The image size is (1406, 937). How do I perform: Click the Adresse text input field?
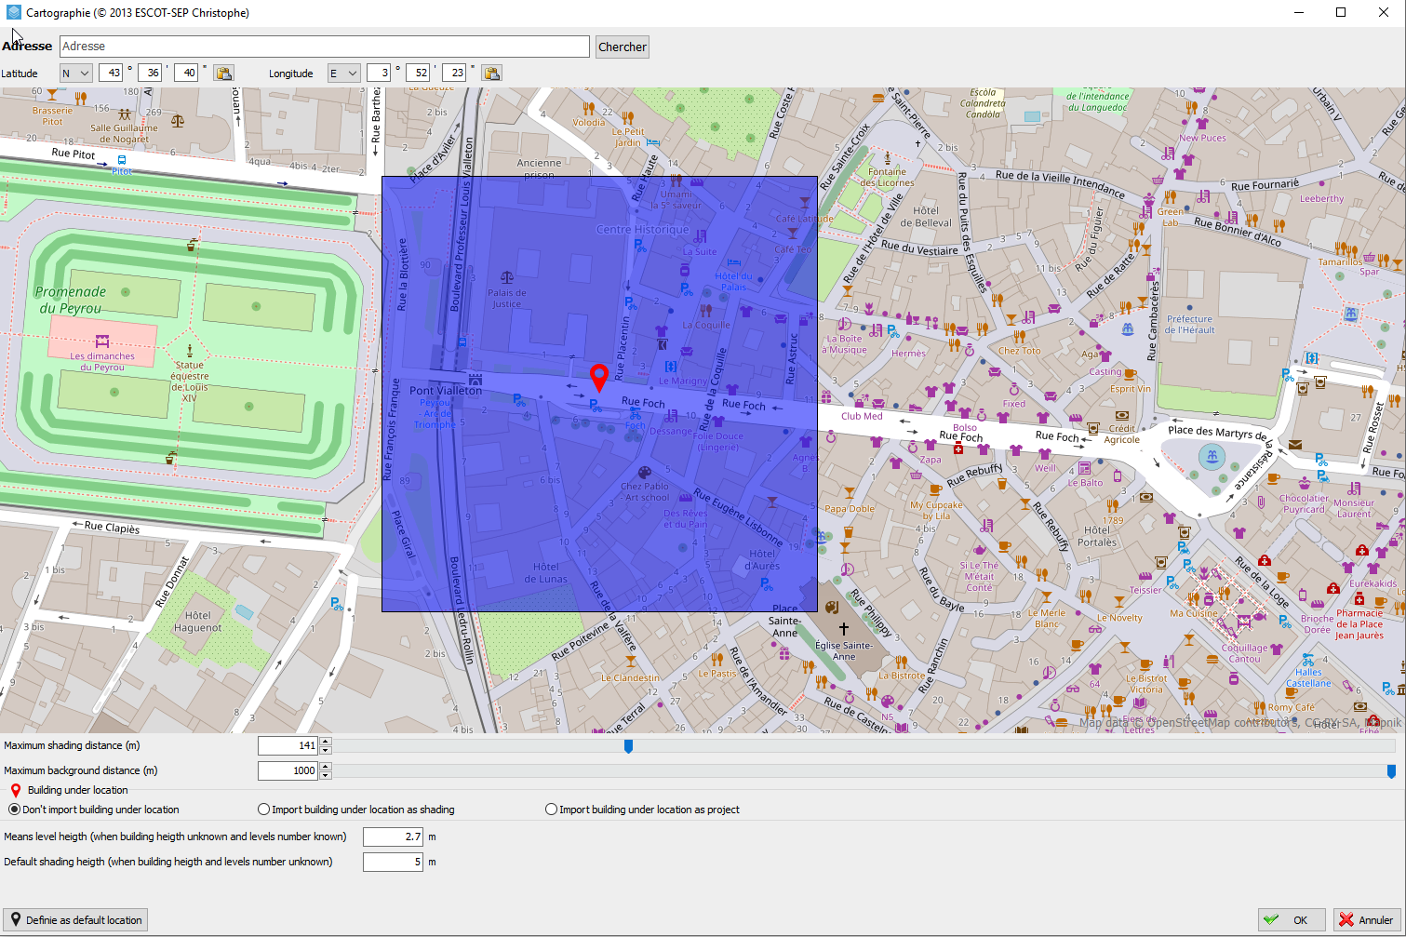point(324,47)
